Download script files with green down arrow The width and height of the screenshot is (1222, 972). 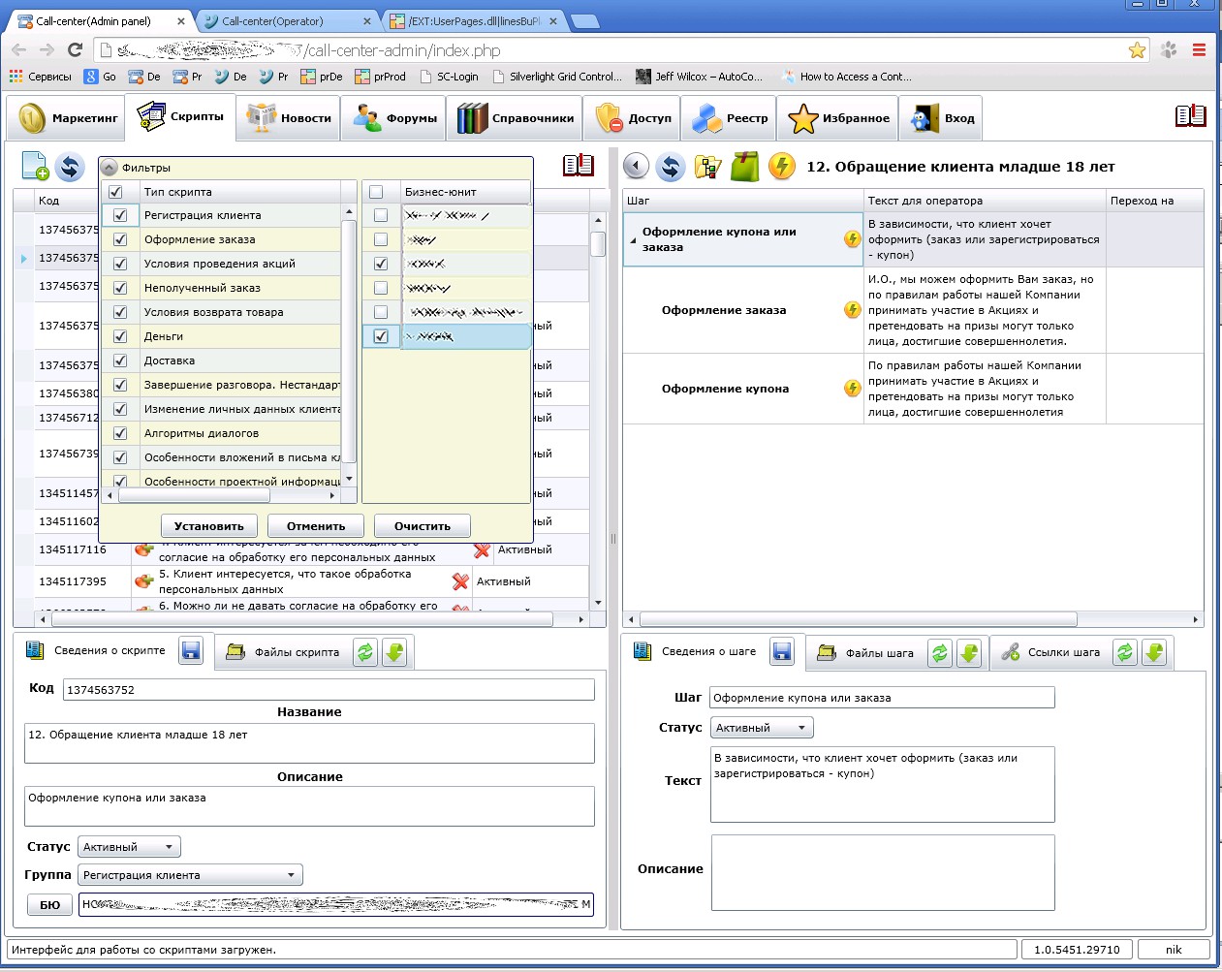coord(394,652)
